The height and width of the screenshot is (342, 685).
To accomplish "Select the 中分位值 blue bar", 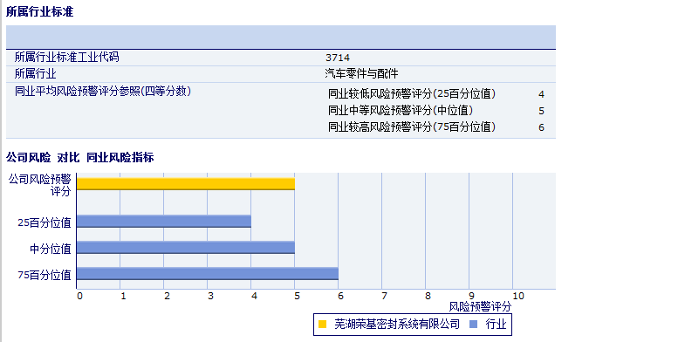I will [x=186, y=247].
